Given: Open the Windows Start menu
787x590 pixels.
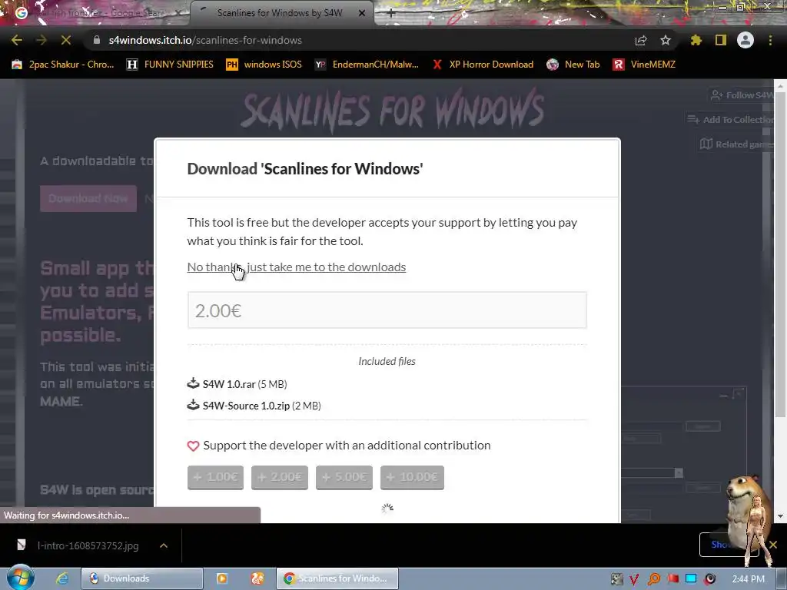Looking at the screenshot, I should pyautogui.click(x=20, y=578).
